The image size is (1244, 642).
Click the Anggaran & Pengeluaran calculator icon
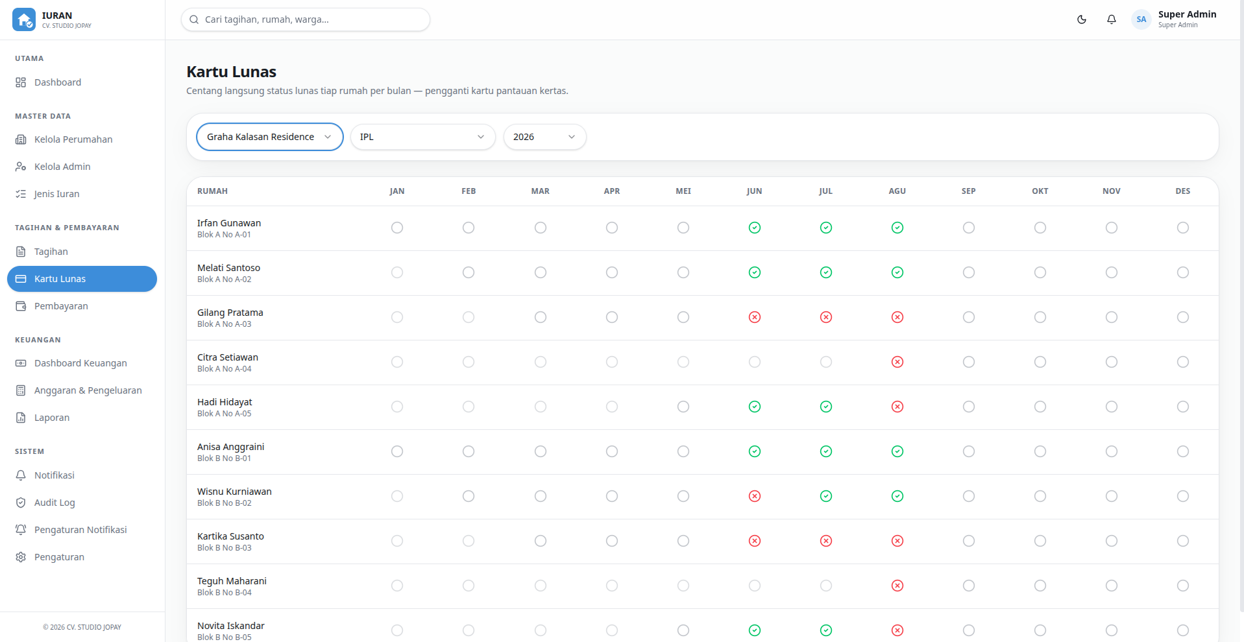[21, 390]
